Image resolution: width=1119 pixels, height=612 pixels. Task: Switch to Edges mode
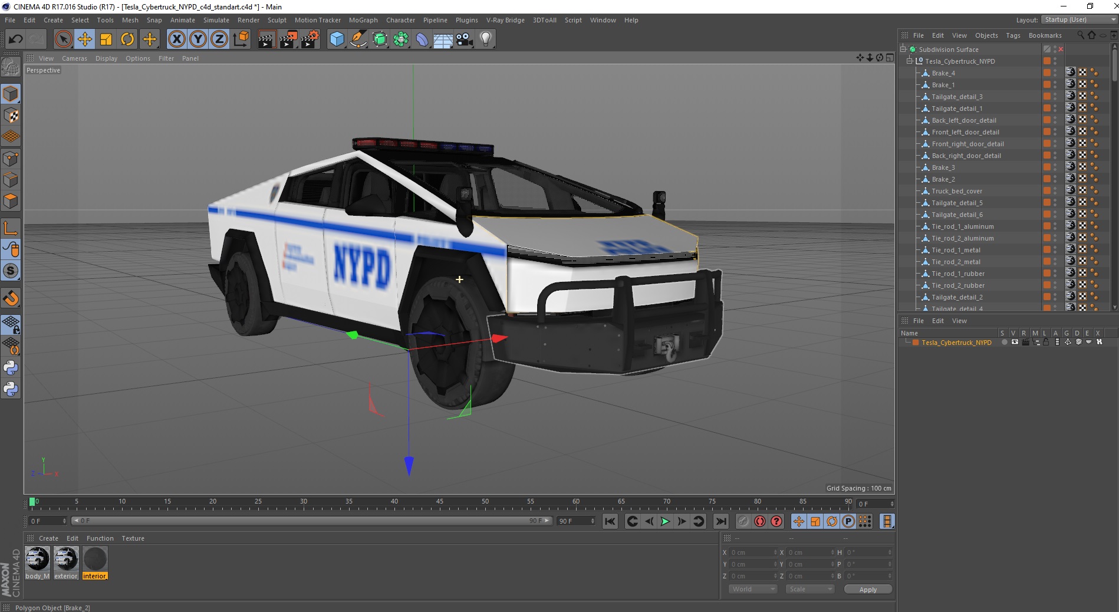click(11, 180)
